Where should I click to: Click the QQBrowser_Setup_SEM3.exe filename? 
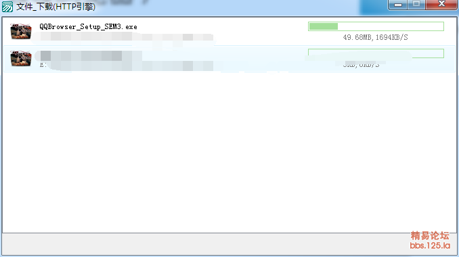(88, 27)
